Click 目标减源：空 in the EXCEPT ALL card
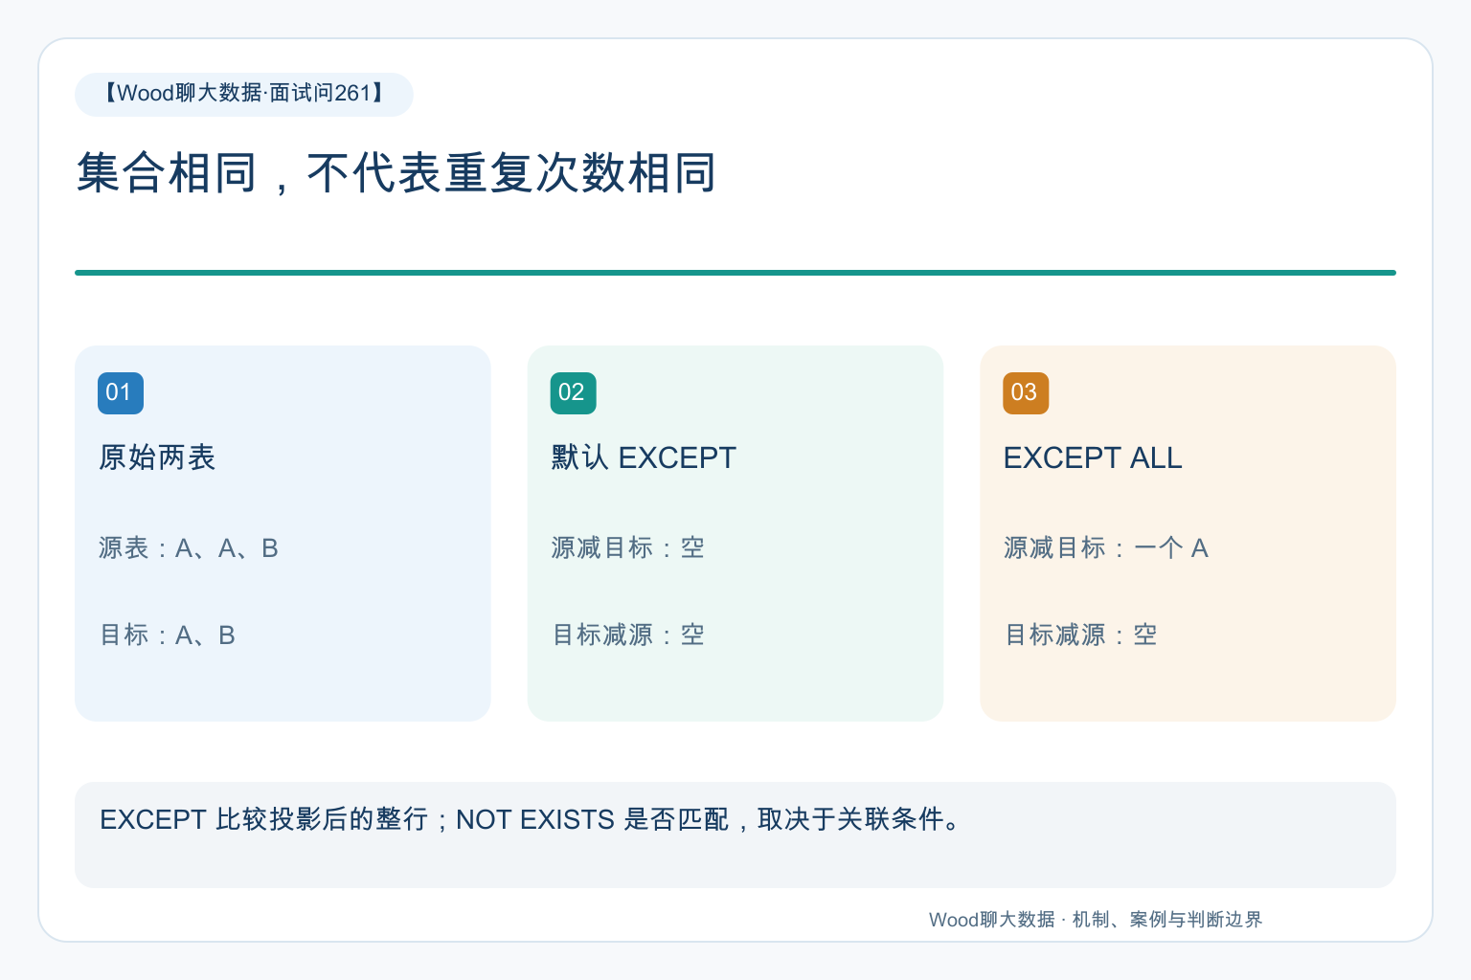Screen dimensions: 1471x980 click(1080, 635)
